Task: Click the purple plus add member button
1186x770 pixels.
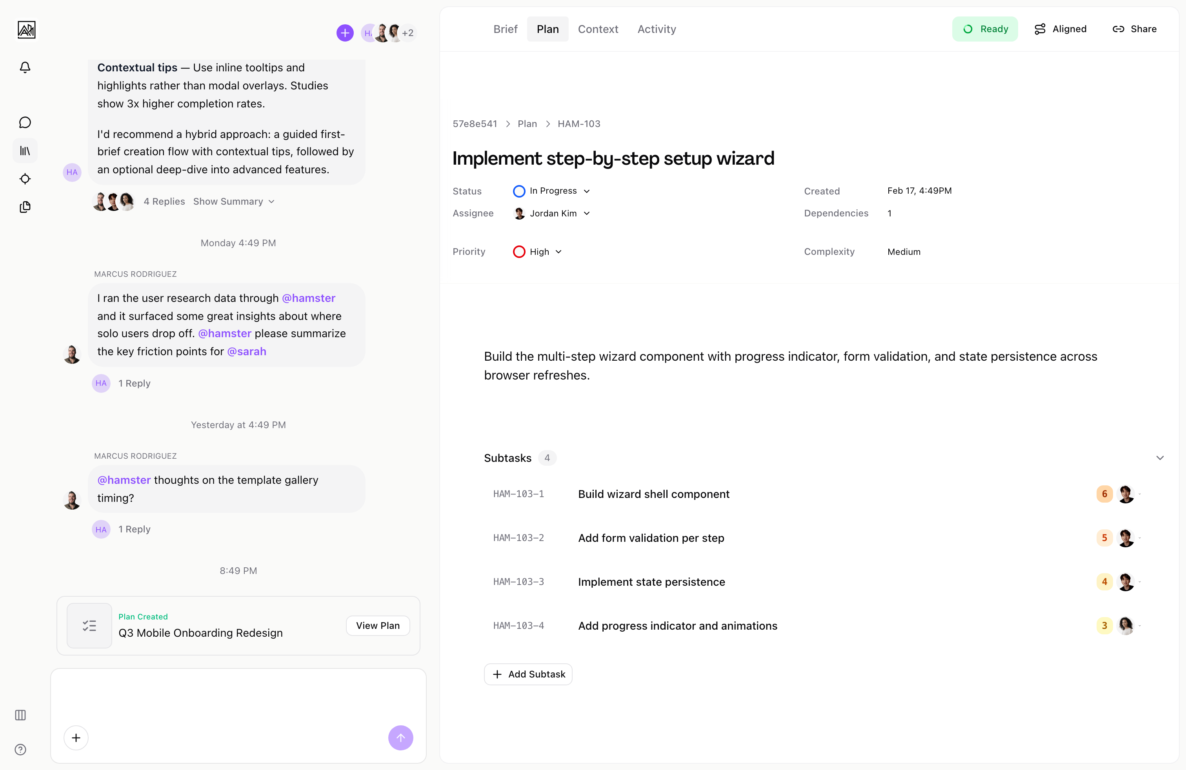Action: click(x=345, y=33)
